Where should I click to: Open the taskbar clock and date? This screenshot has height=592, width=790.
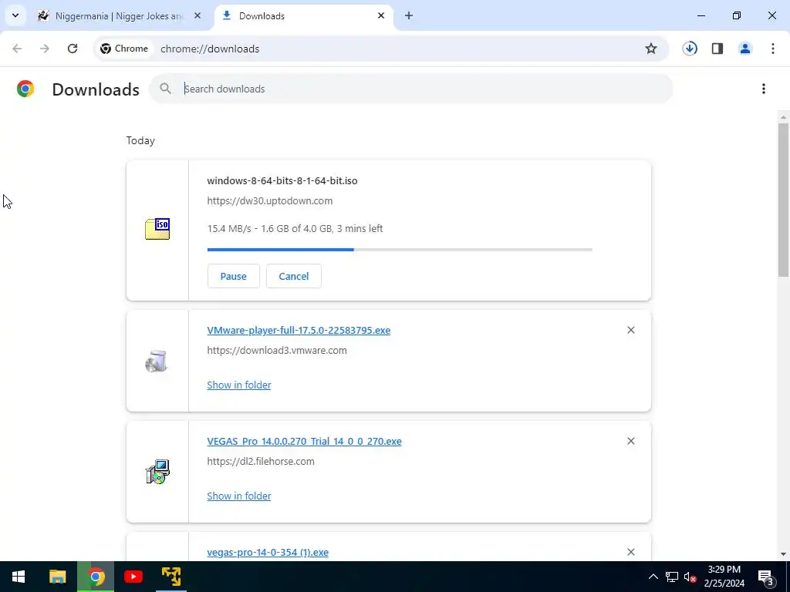click(724, 577)
